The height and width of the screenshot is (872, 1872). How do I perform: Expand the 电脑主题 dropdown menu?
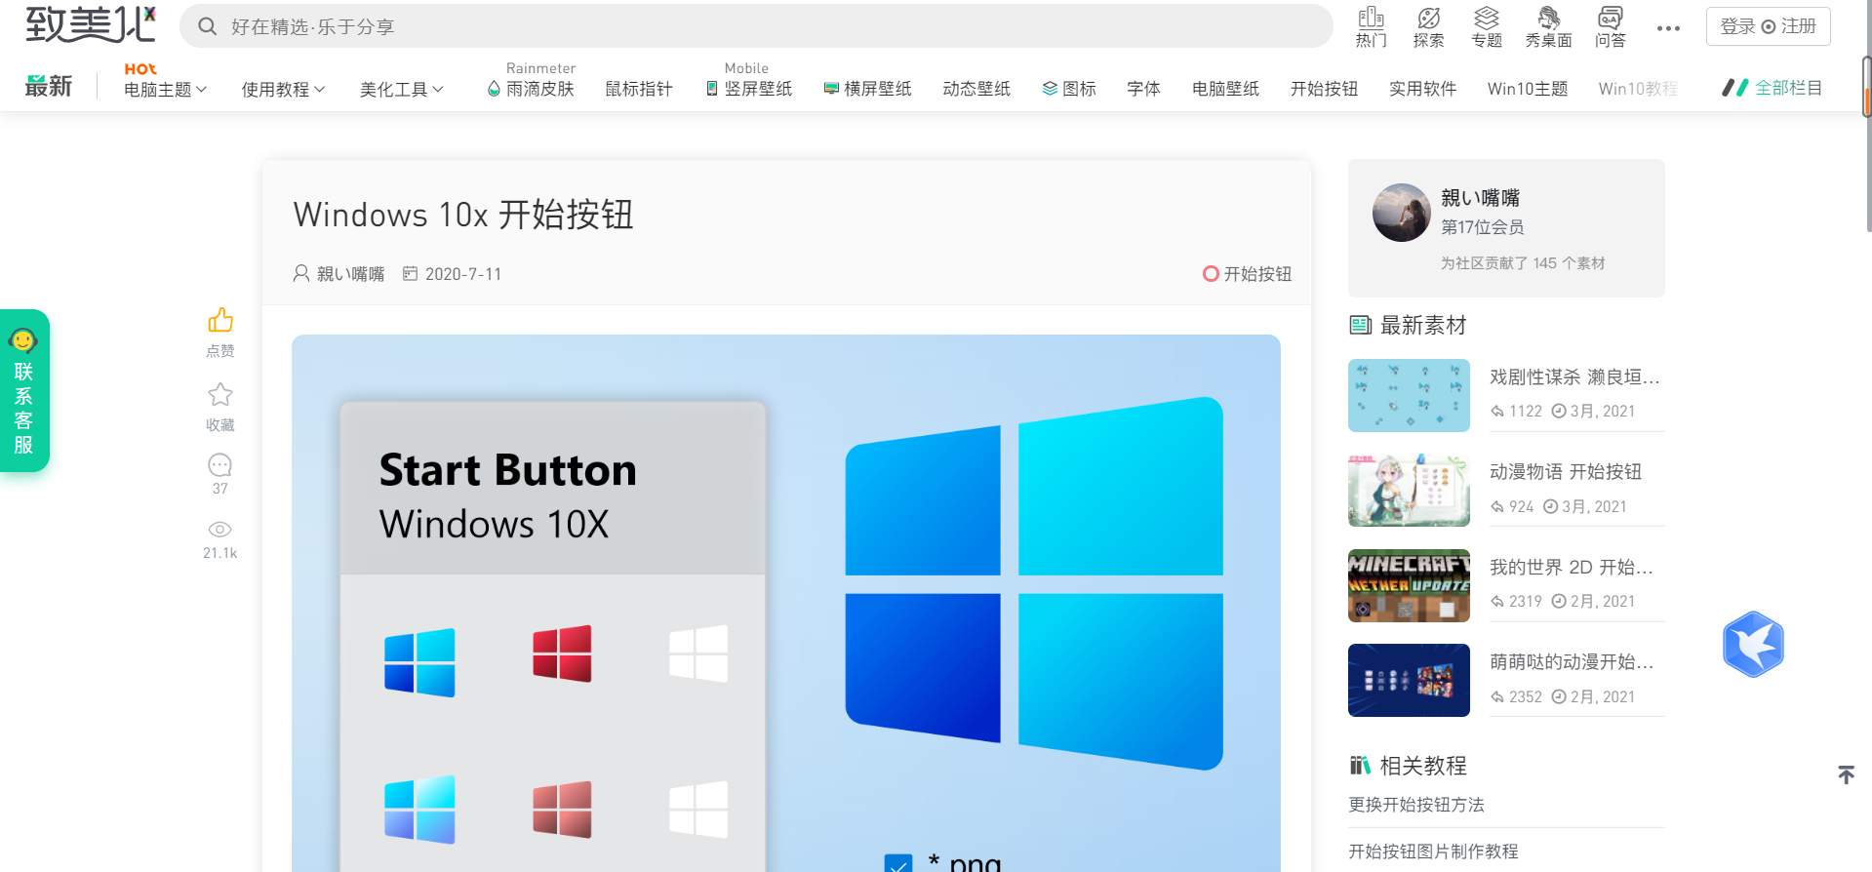[x=165, y=89]
